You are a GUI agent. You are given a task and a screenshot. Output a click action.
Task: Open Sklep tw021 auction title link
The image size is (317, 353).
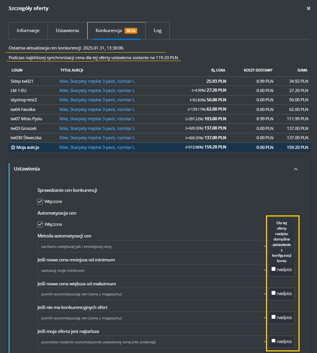(x=97, y=81)
